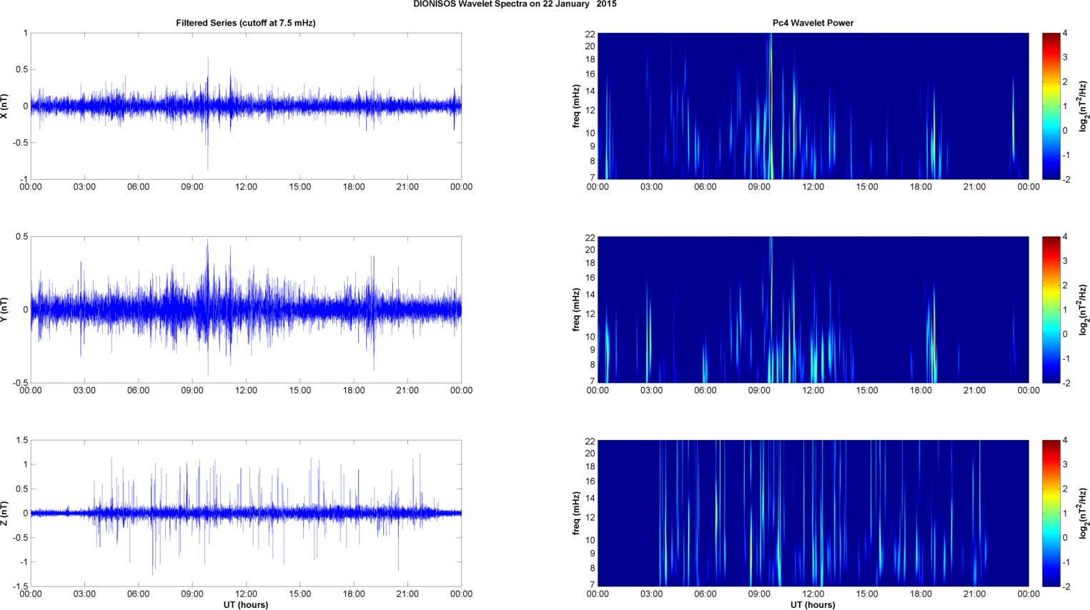This screenshot has height=610, width=1090.
Task: Click the 12 frequency tick of the middle spectrogram
Action: coord(590,314)
